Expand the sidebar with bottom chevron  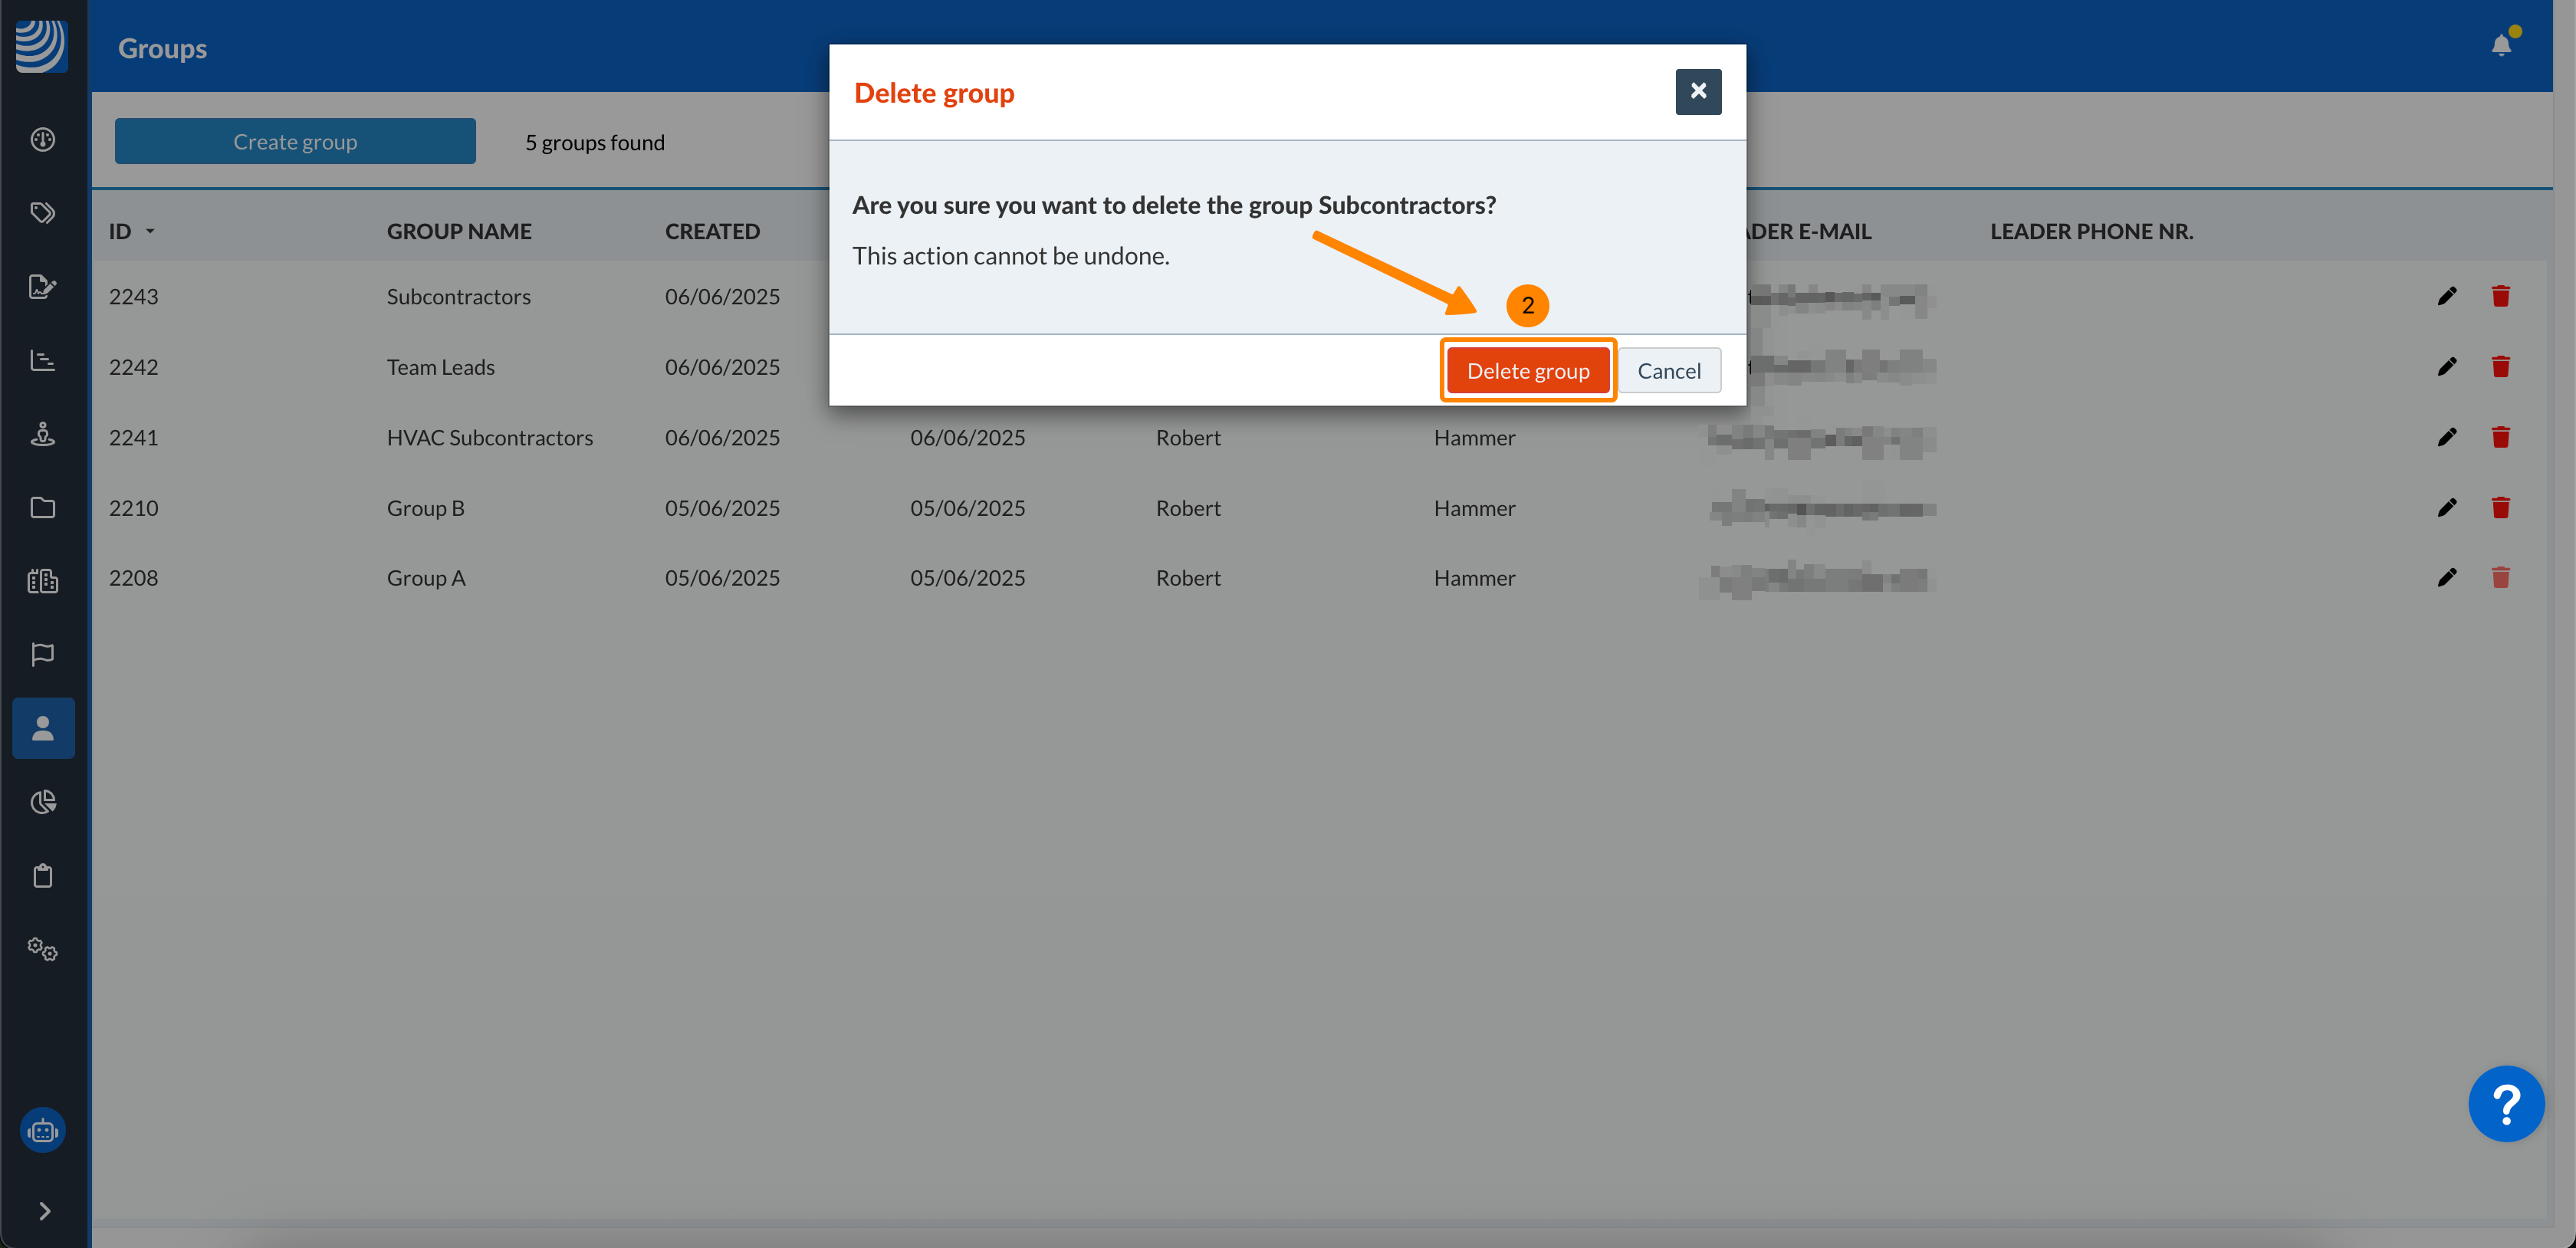tap(44, 1211)
